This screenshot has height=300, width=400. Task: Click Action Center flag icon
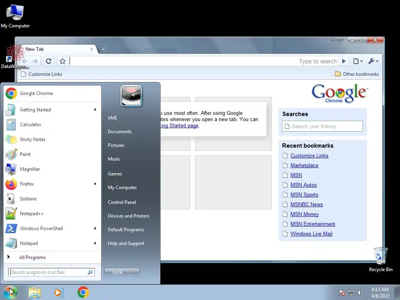pyautogui.click(x=342, y=293)
